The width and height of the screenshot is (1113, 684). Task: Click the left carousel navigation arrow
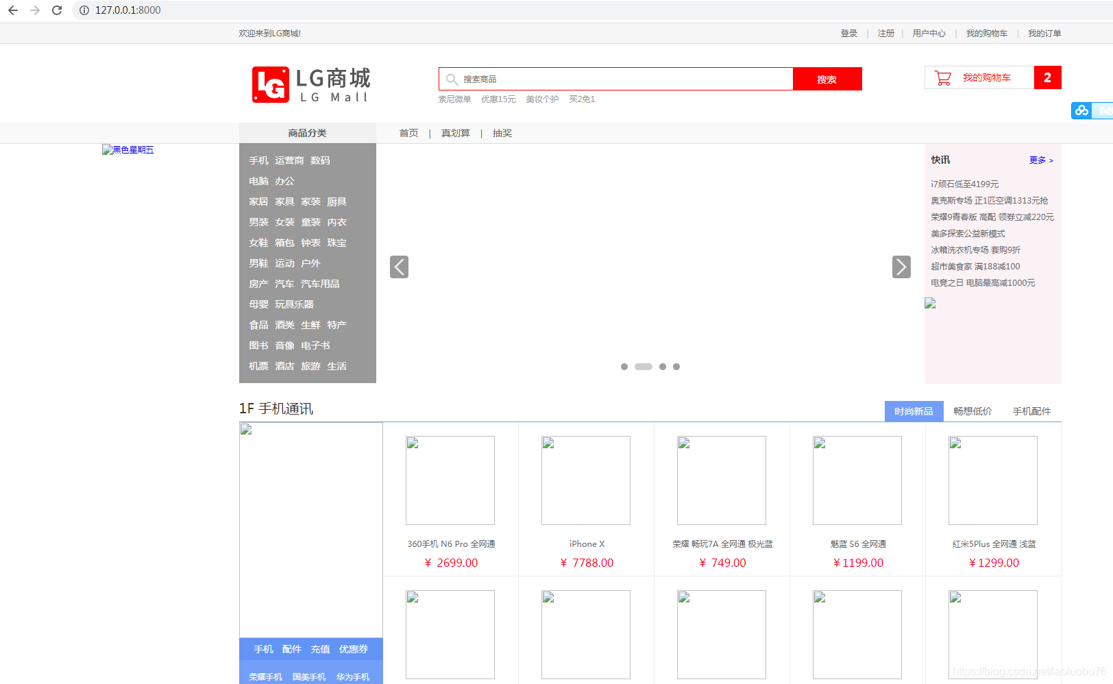point(399,267)
